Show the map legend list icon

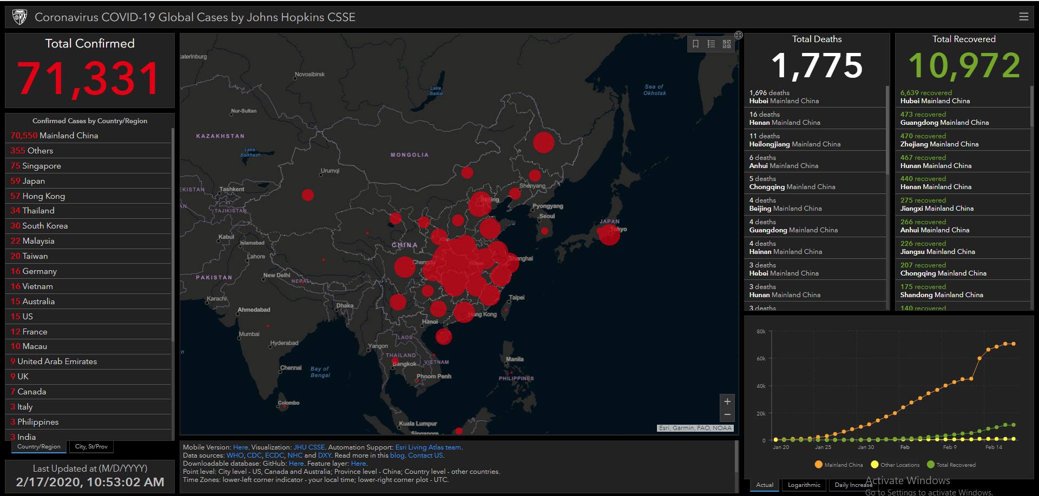tap(711, 44)
